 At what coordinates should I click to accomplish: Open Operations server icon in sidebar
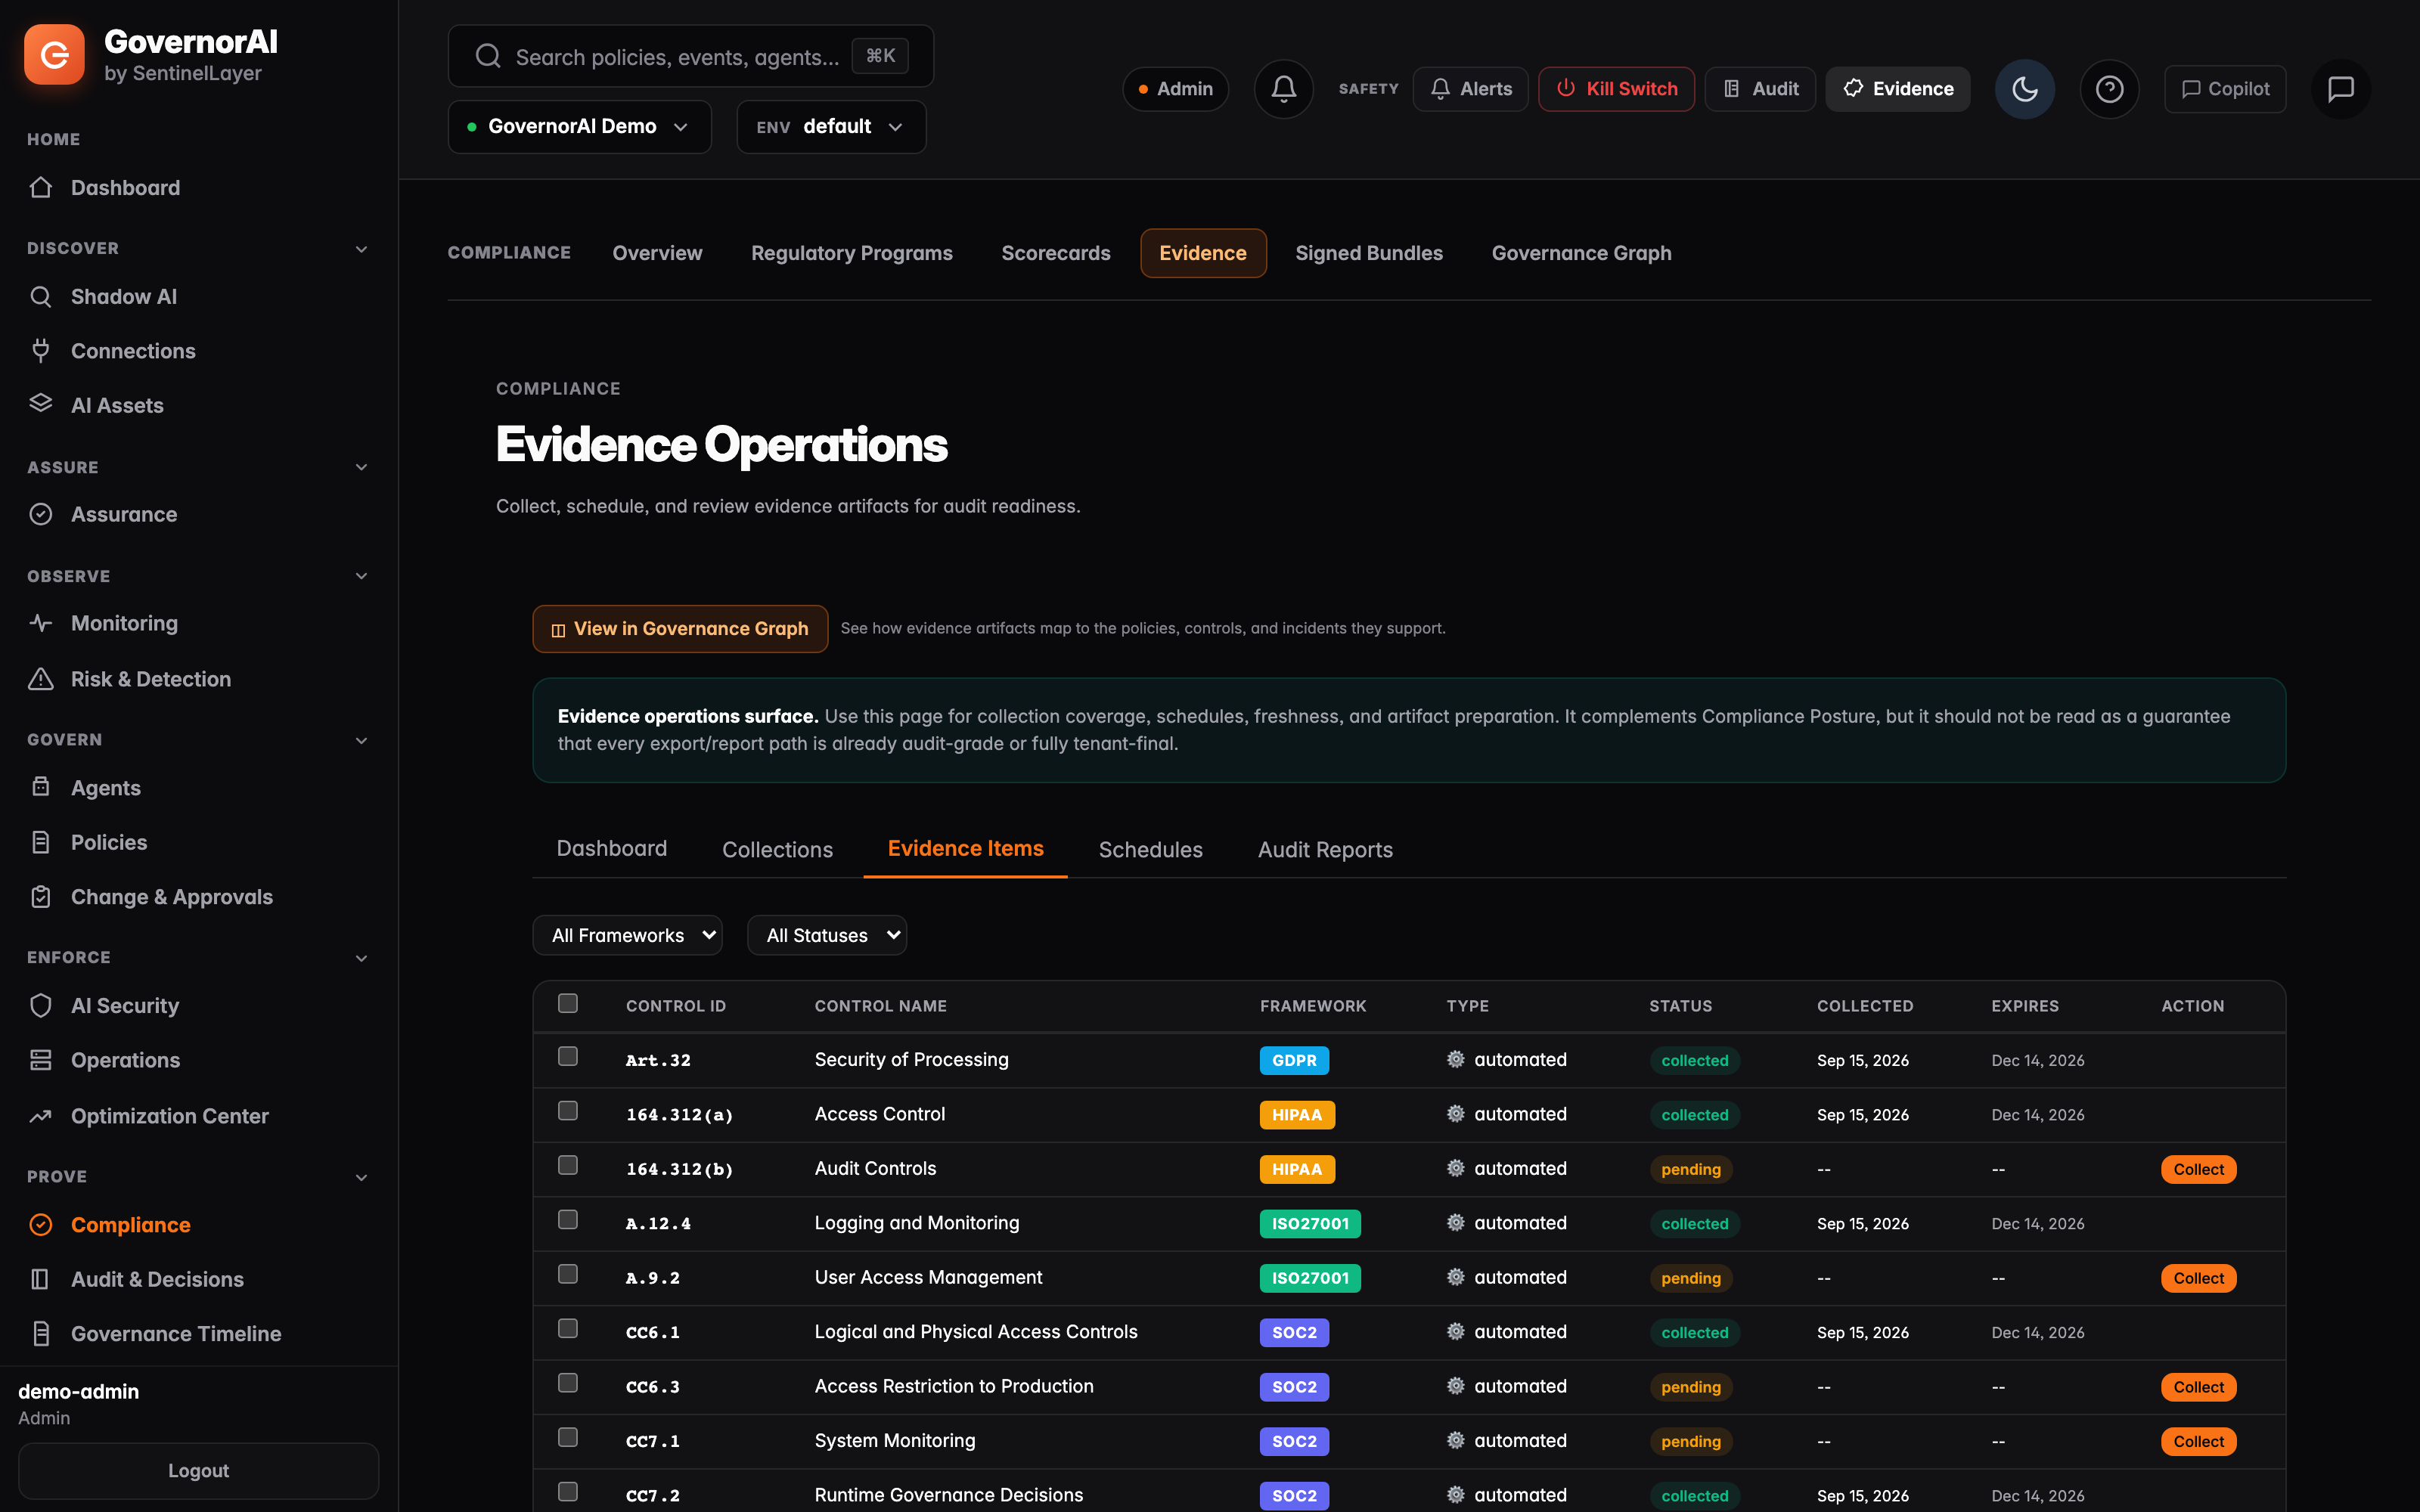(41, 1060)
